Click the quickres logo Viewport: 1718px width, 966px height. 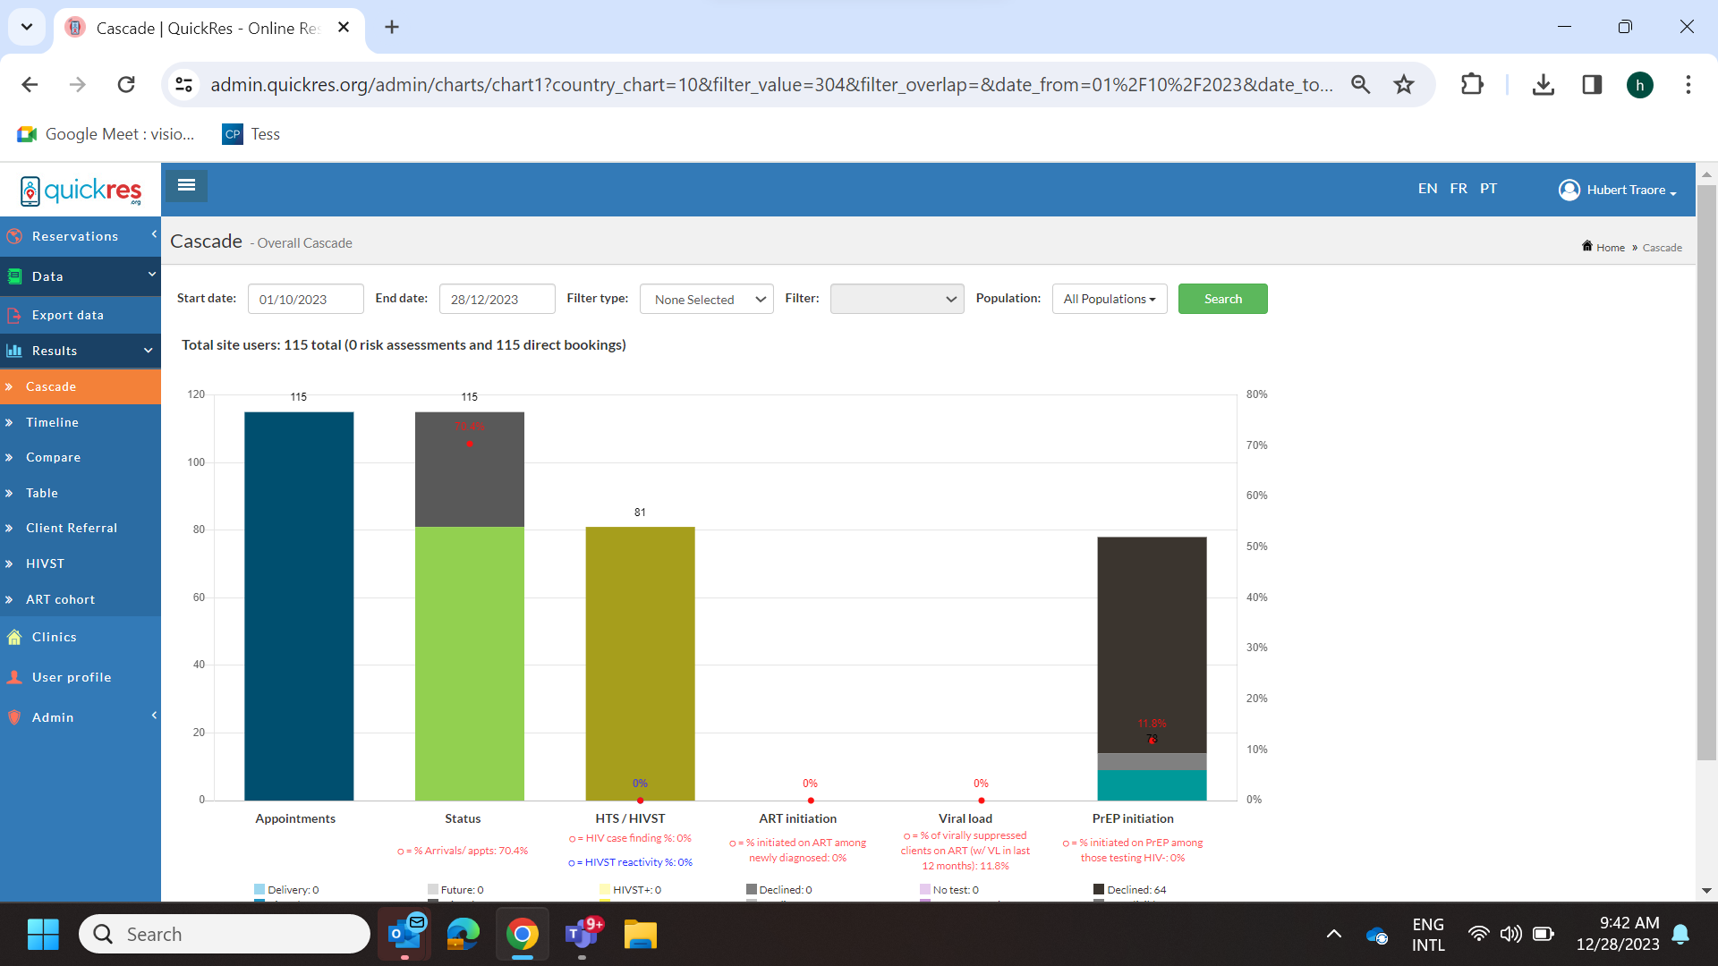point(81,191)
